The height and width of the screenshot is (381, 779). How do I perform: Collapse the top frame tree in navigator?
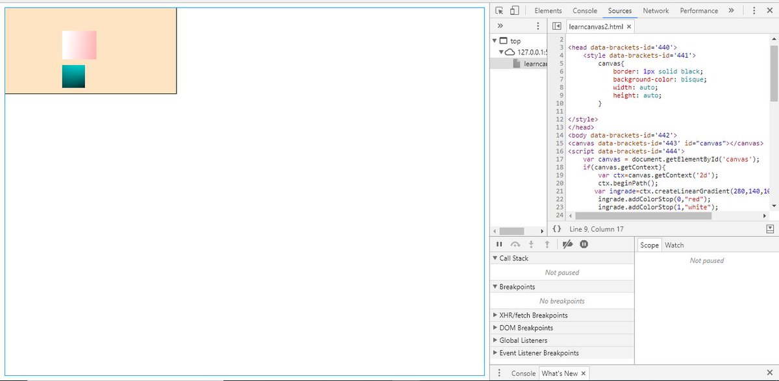coord(495,40)
